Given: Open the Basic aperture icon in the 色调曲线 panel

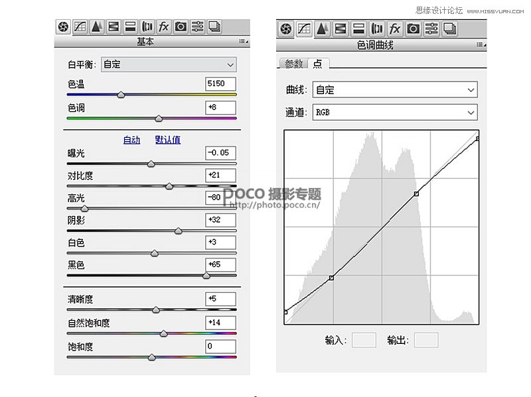Looking at the screenshot, I should 286,28.
